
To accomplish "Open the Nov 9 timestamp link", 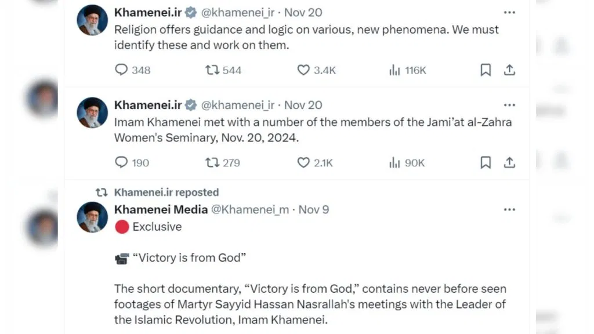I will pos(314,209).
